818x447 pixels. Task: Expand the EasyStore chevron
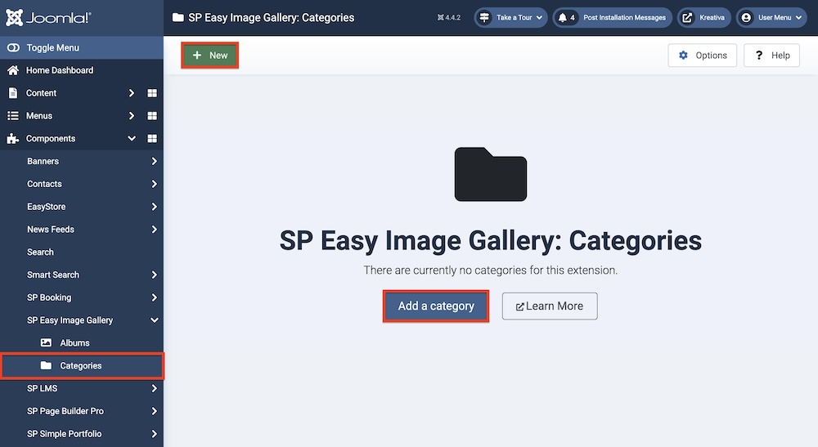[154, 207]
